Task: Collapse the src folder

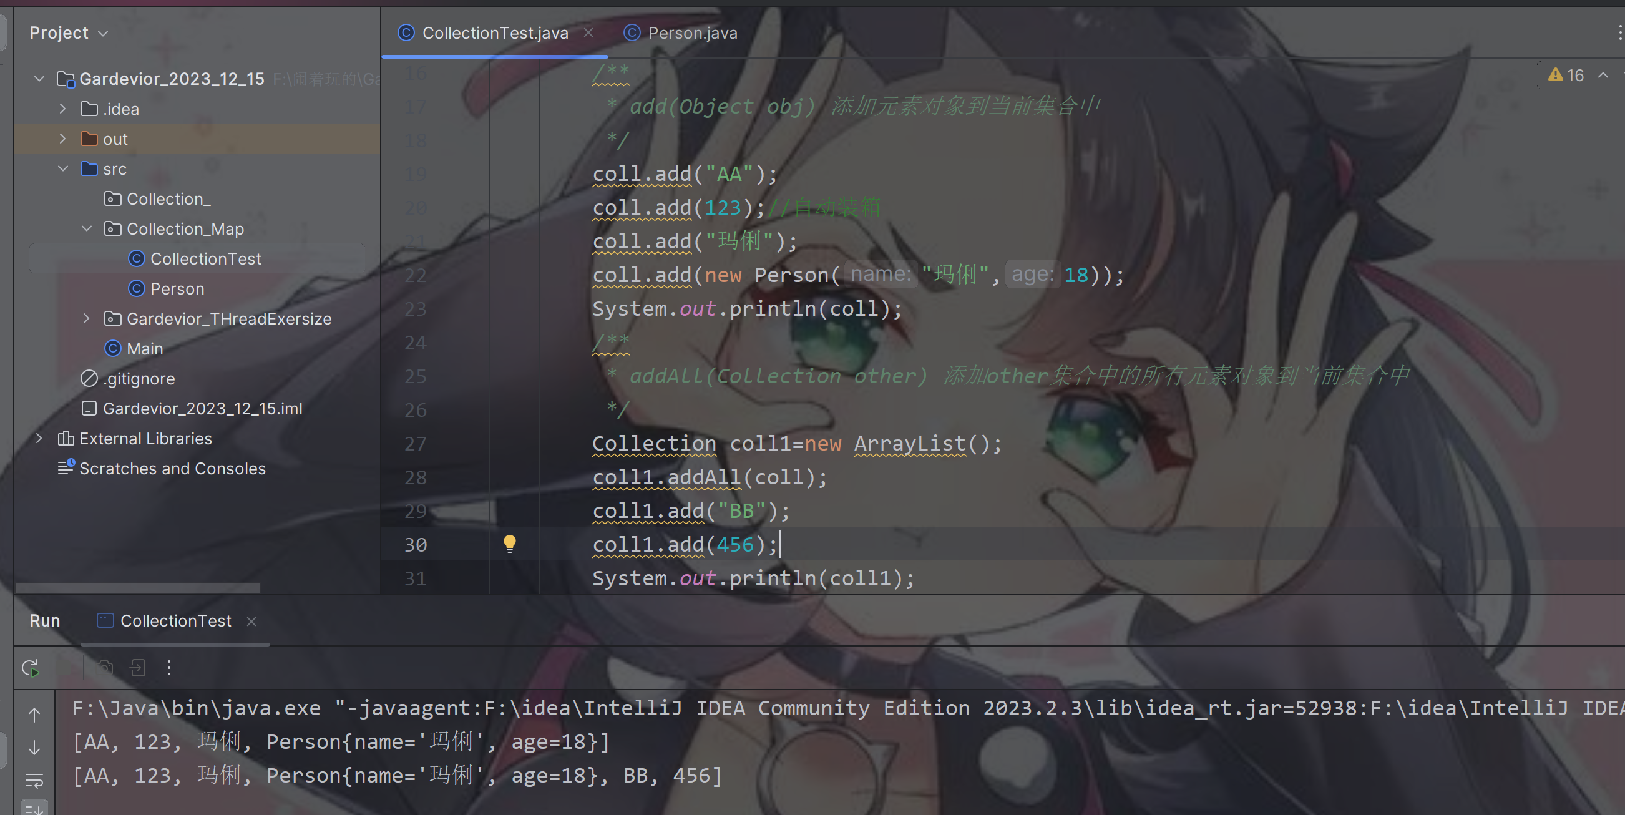Action: [x=62, y=169]
